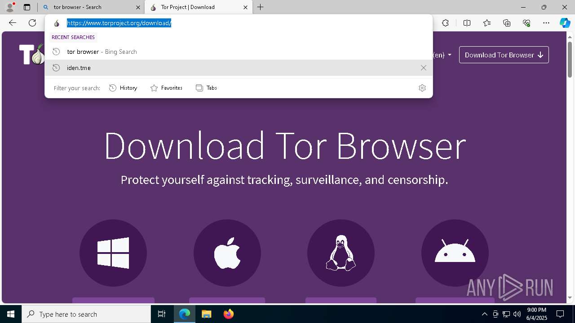Remove iden.tme suggestion with X
This screenshot has height=323, width=575.
pyautogui.click(x=423, y=68)
